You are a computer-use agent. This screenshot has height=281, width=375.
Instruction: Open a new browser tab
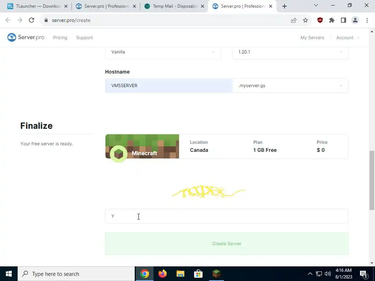pos(284,7)
